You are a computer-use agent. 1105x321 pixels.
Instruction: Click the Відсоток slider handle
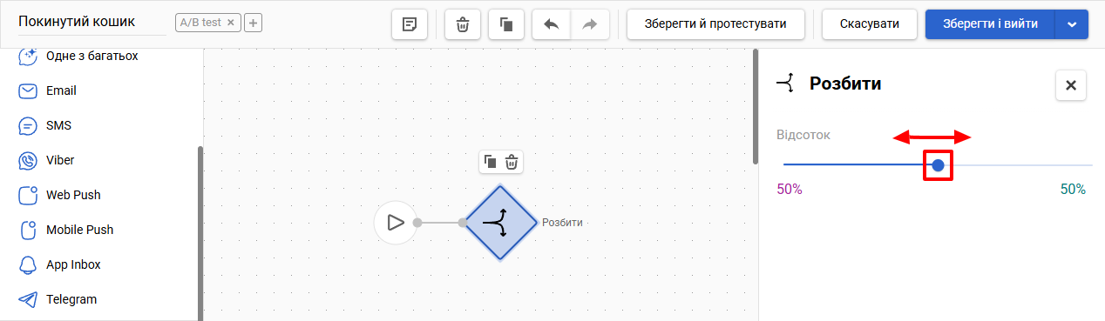[938, 165]
